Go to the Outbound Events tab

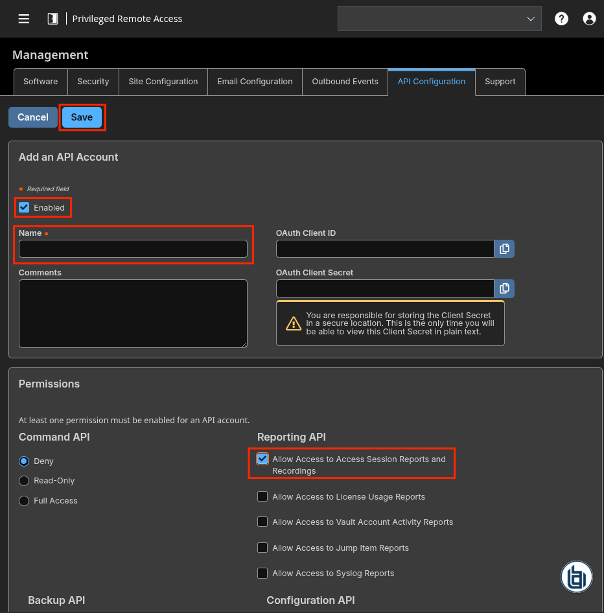[345, 82]
